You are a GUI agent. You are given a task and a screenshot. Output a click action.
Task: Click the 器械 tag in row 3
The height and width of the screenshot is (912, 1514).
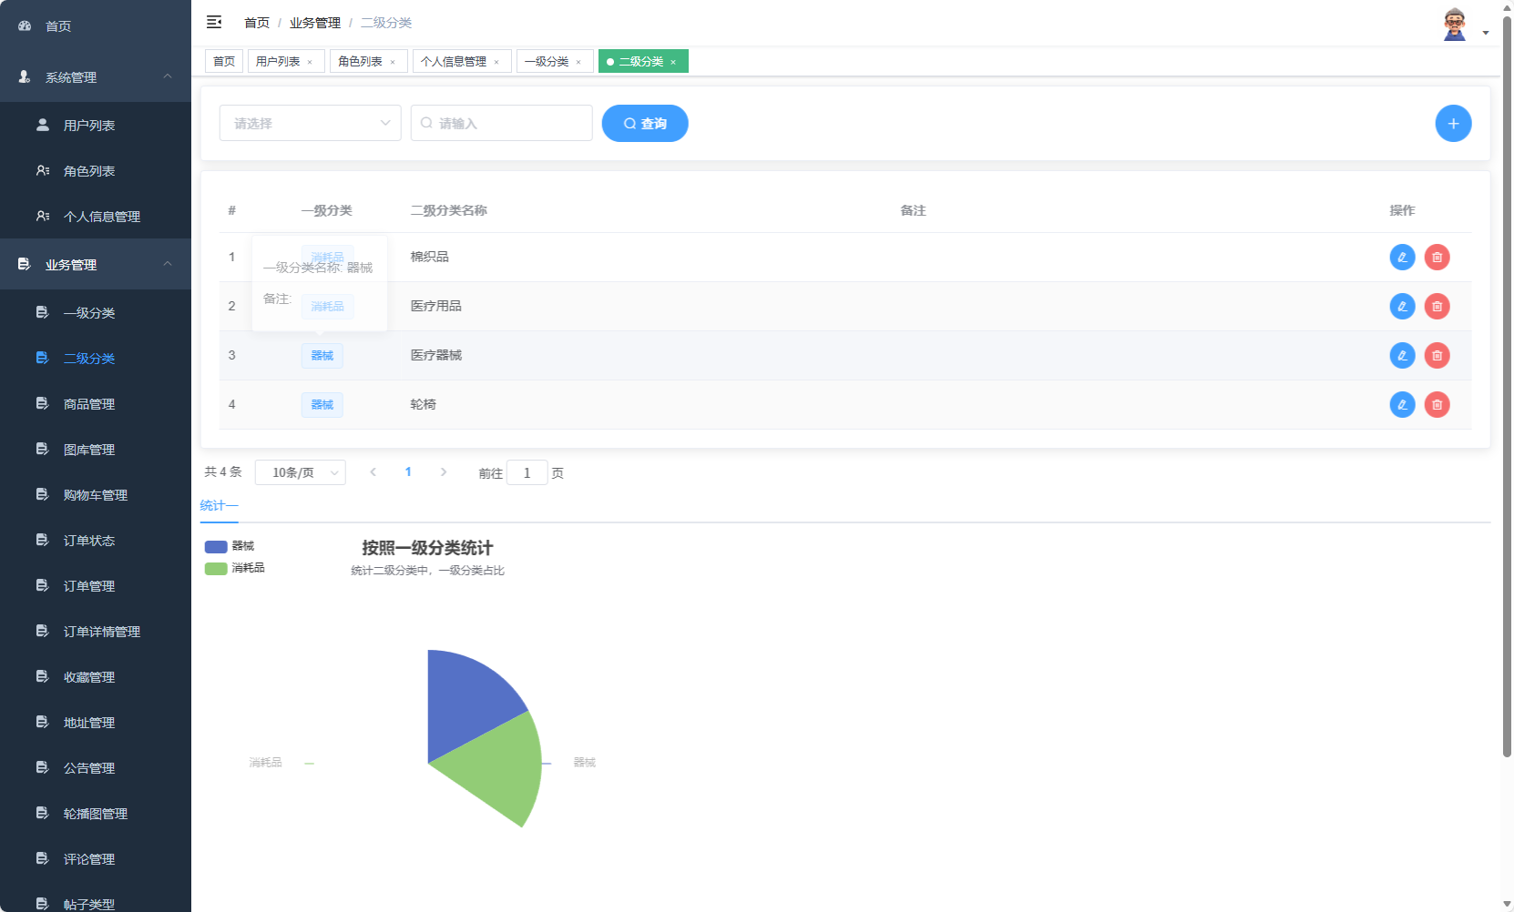(322, 355)
